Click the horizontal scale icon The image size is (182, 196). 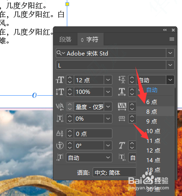tap(122, 92)
